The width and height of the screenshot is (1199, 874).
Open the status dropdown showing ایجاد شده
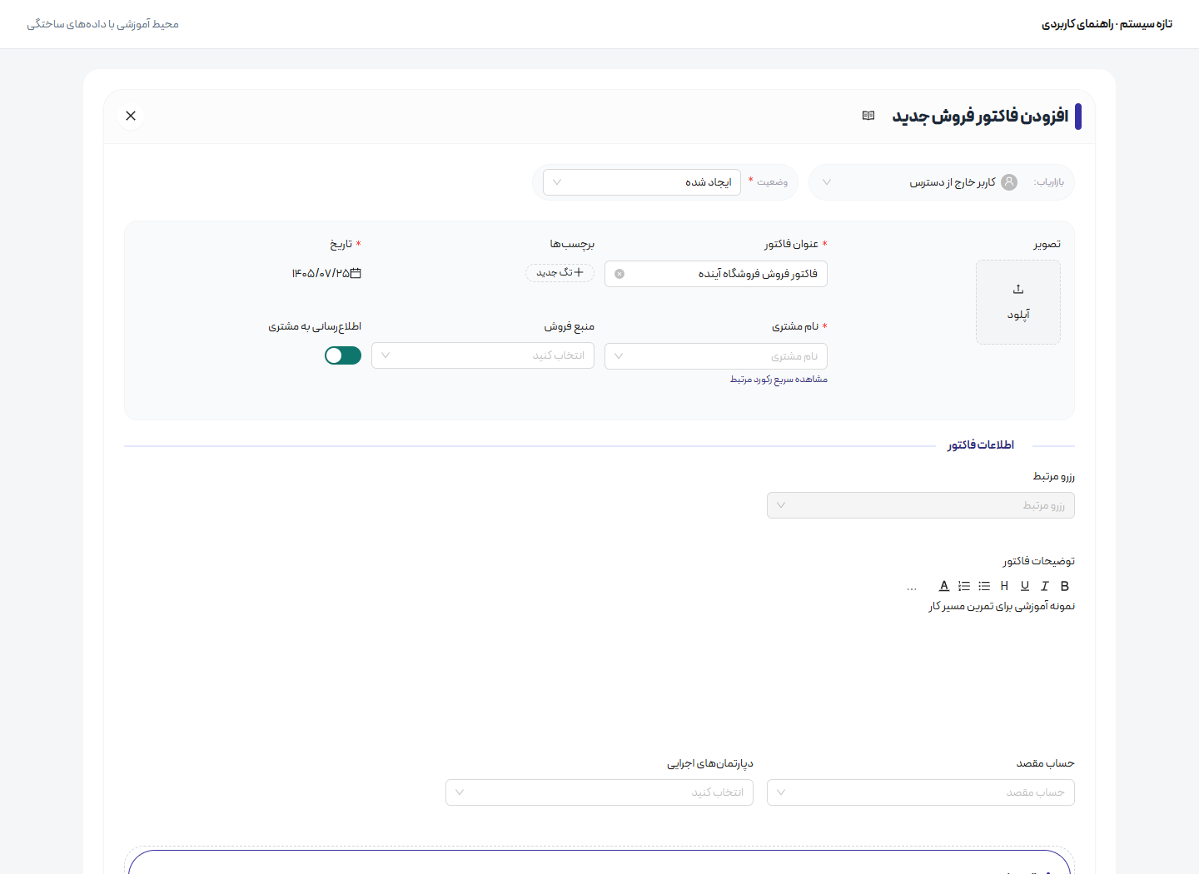[642, 182]
